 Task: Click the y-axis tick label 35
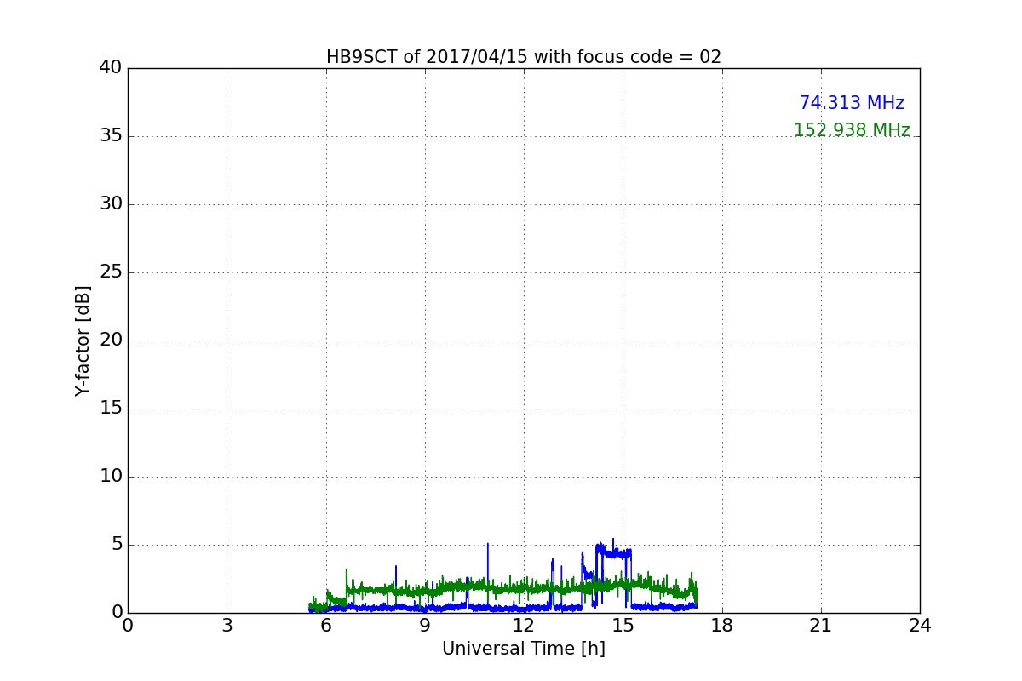pos(111,136)
